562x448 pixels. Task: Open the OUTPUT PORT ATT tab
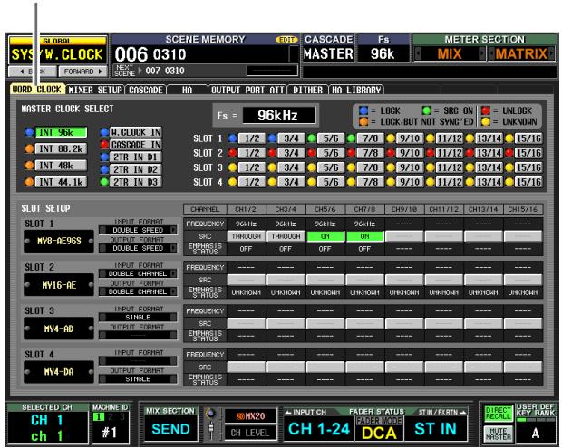[247, 90]
